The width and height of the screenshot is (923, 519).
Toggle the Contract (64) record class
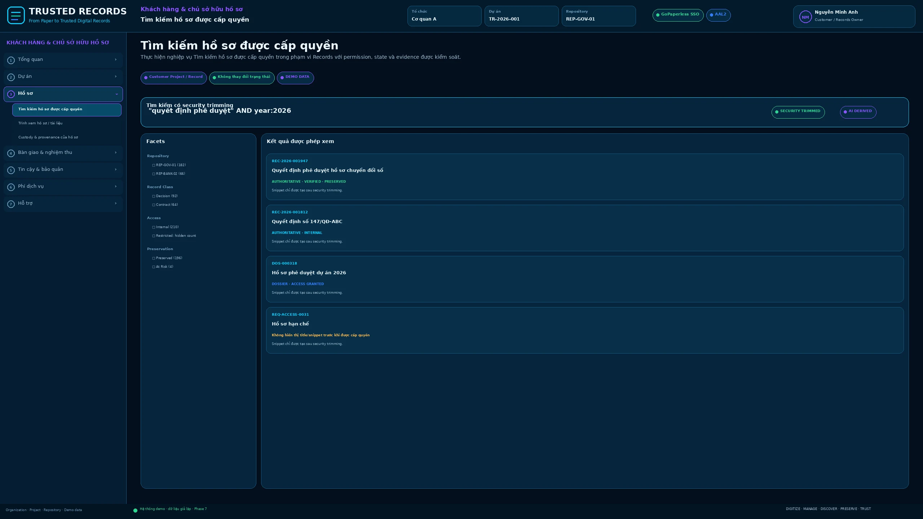(x=154, y=205)
